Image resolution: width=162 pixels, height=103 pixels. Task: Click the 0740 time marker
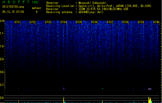[156, 22]
